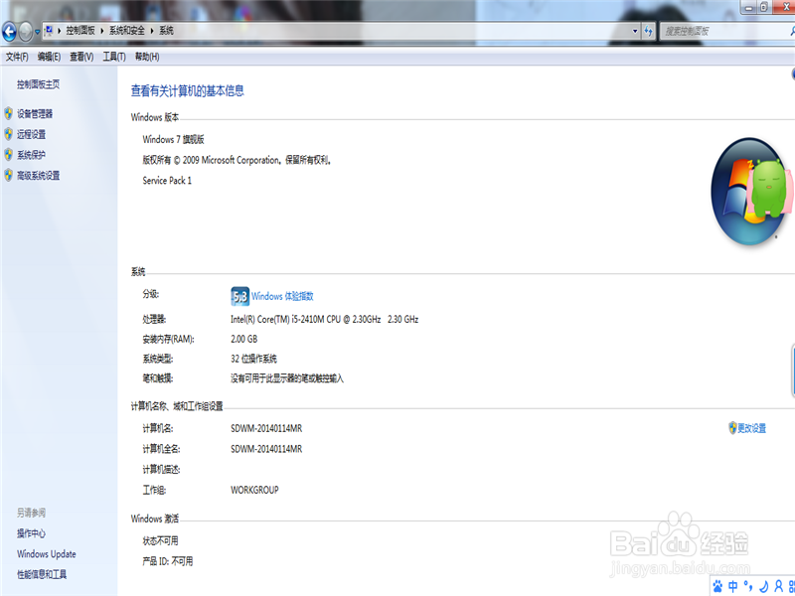Open 系统保护 from sidebar
The height and width of the screenshot is (596, 795).
[32, 155]
